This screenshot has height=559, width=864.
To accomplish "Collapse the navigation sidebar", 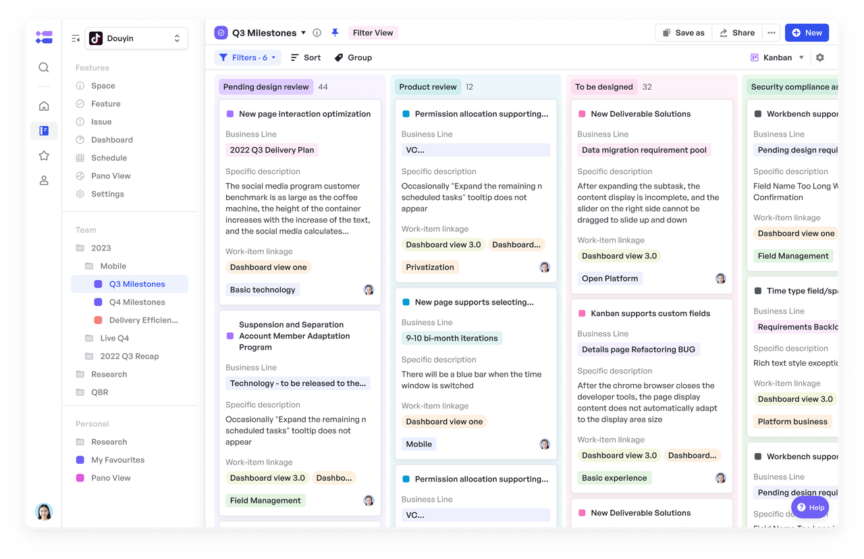I will pos(76,38).
